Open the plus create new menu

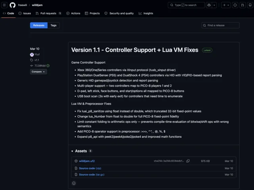pos(226,5)
